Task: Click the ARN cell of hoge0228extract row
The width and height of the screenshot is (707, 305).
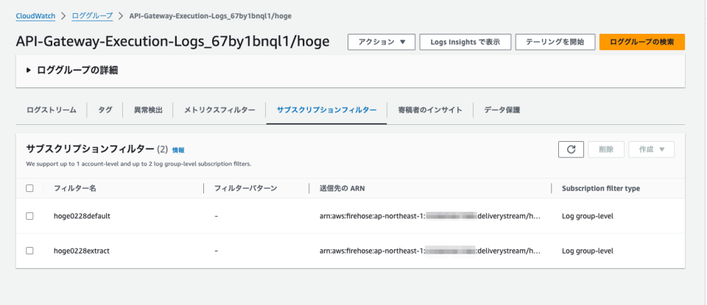Action: point(429,251)
